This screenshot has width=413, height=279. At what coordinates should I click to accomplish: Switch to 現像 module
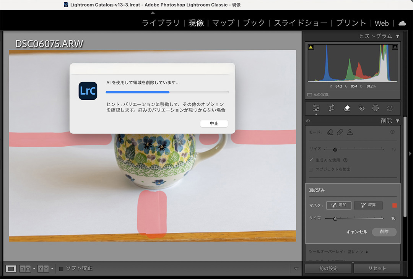pyautogui.click(x=196, y=23)
